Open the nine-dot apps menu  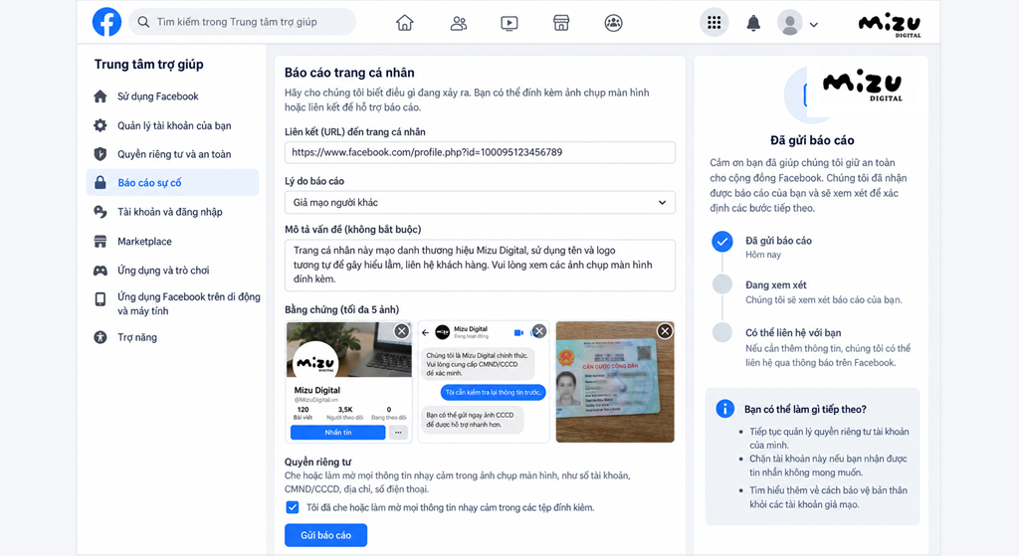(x=713, y=23)
